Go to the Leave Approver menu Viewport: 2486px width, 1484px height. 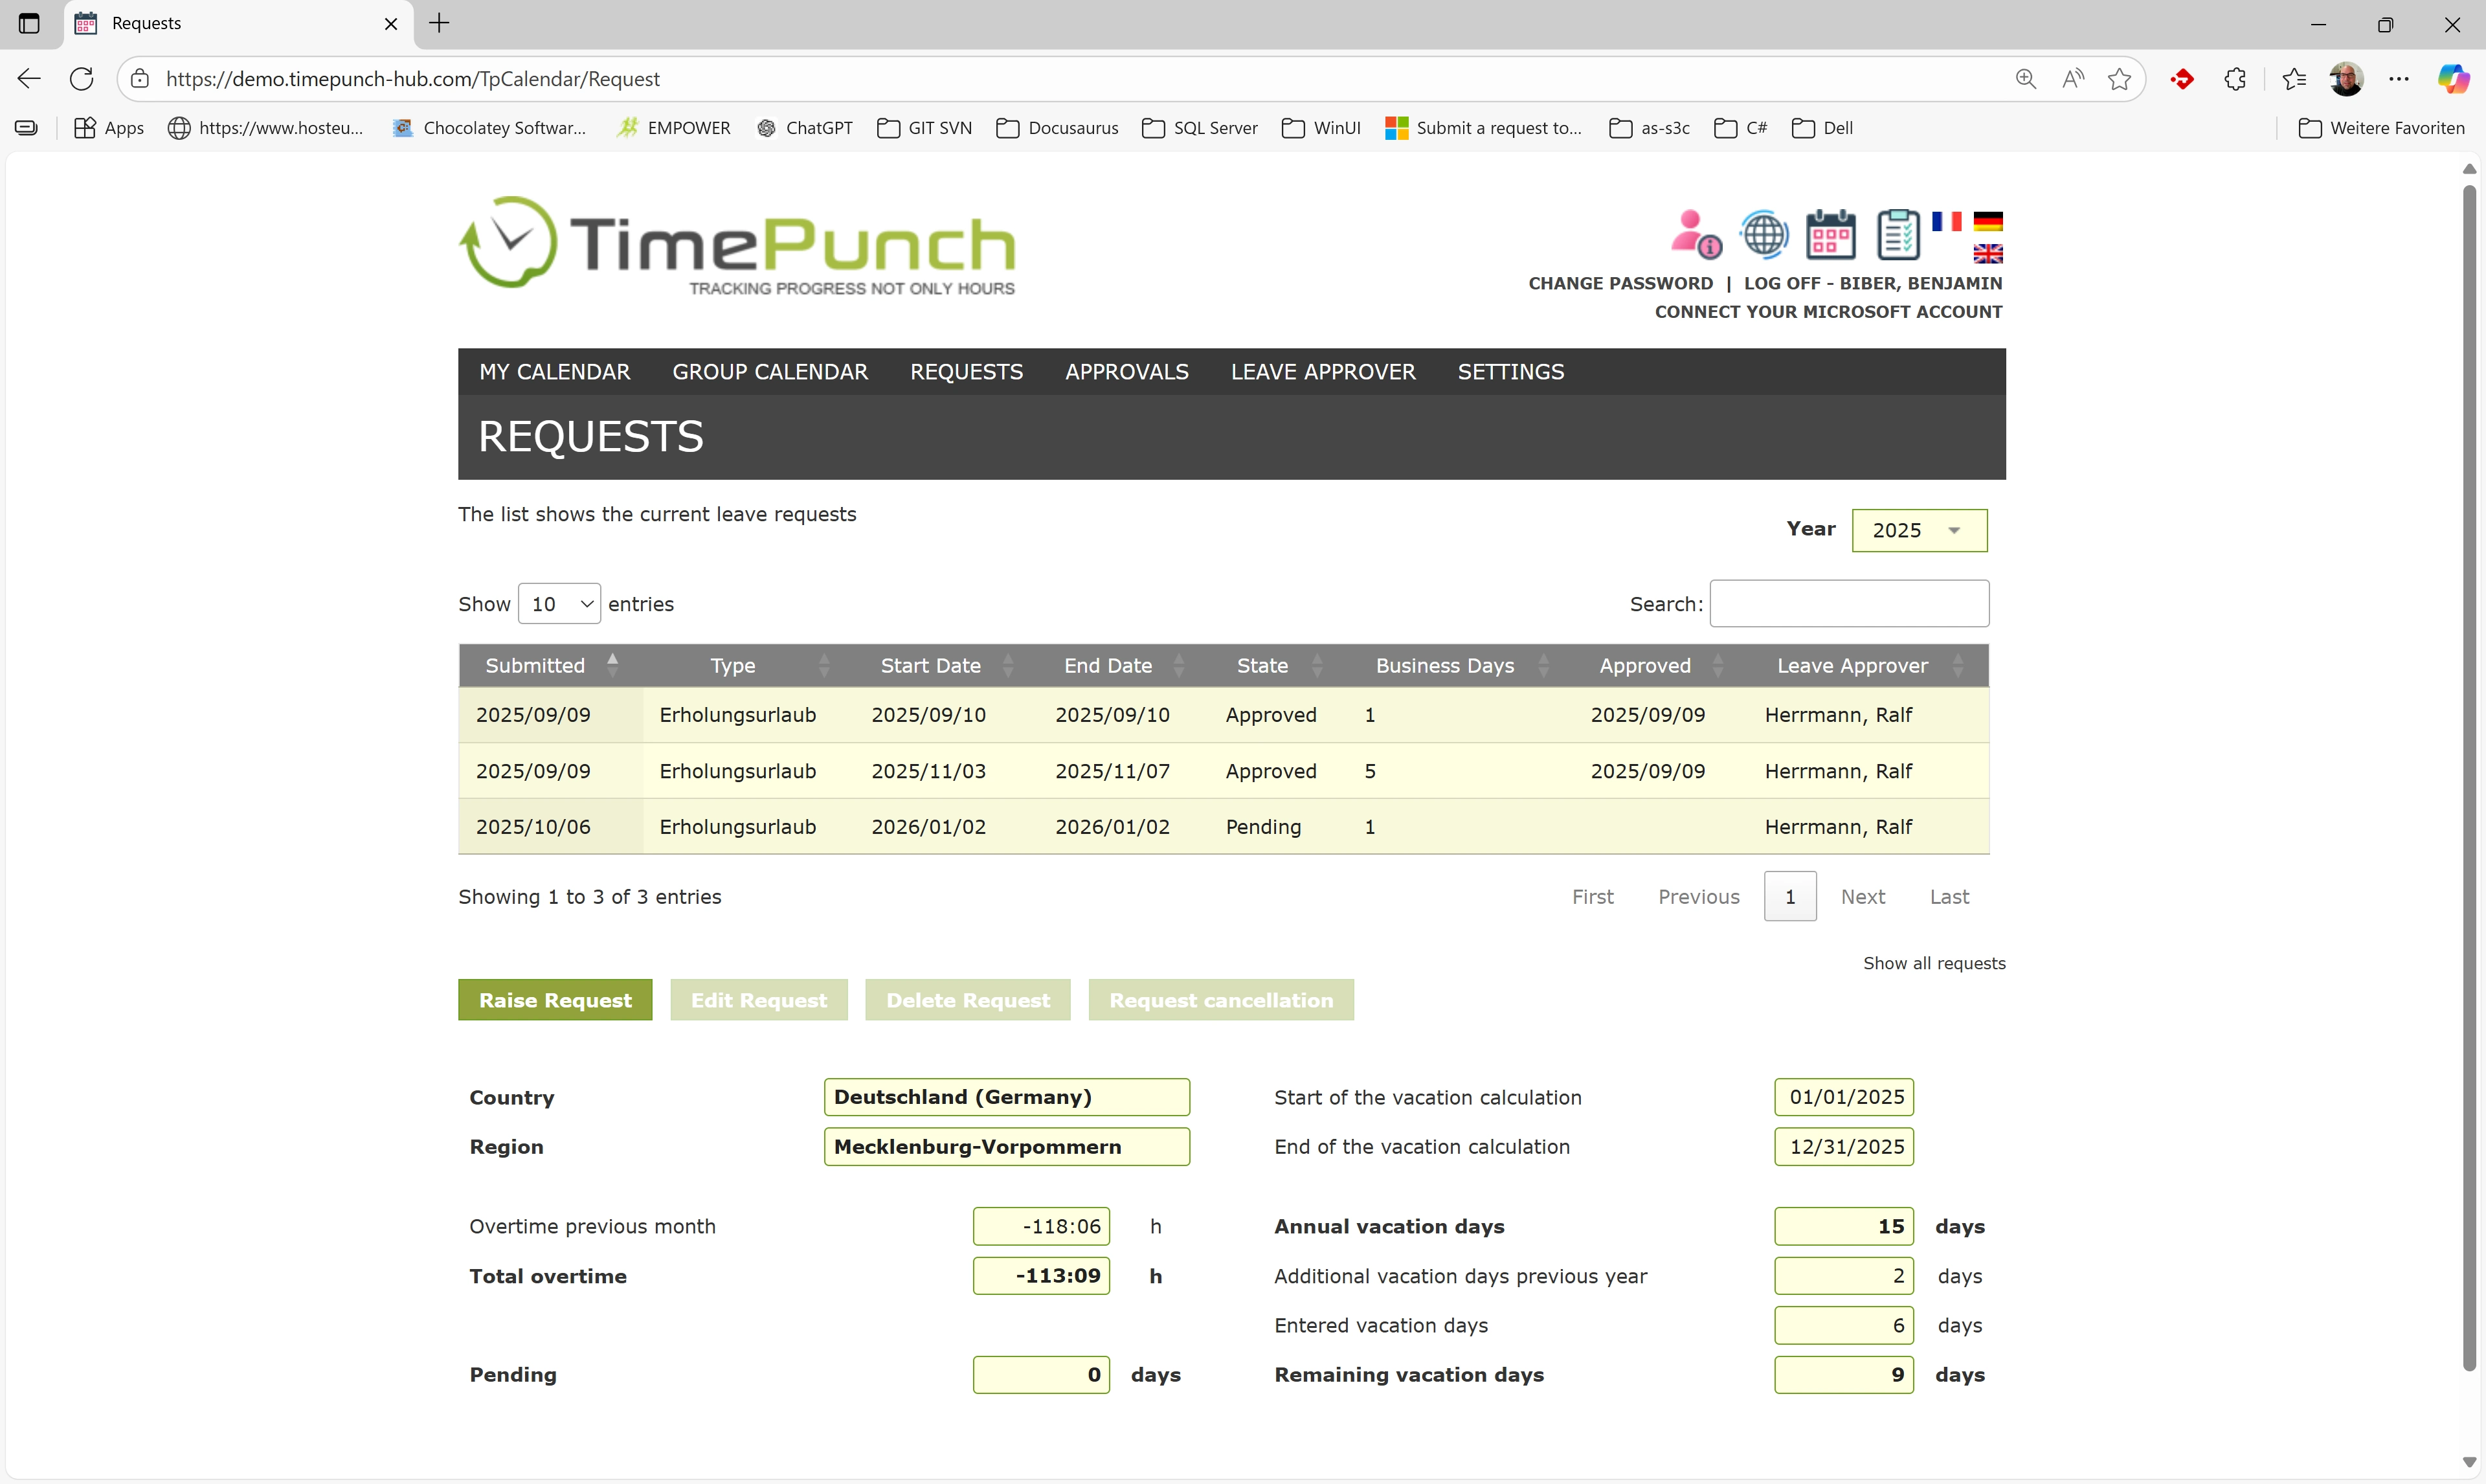pos(1323,372)
